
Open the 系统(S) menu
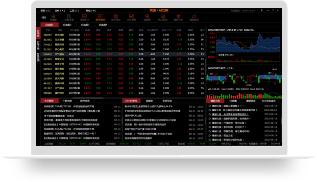(46, 10)
